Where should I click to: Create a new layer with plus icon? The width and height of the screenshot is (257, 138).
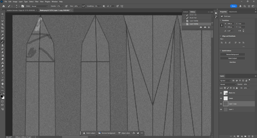pos(249,136)
